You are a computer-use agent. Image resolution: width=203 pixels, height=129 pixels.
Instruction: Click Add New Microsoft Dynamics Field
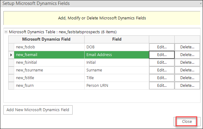pyautogui.click(x=38, y=110)
